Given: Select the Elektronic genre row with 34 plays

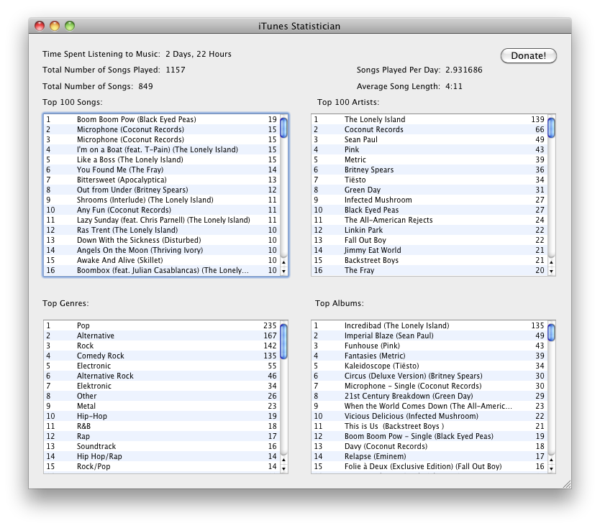Looking at the screenshot, I should pos(162,386).
